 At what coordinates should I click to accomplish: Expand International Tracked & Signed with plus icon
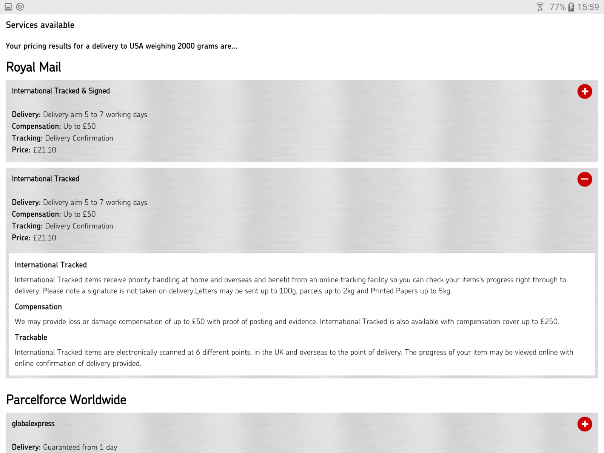tap(584, 91)
